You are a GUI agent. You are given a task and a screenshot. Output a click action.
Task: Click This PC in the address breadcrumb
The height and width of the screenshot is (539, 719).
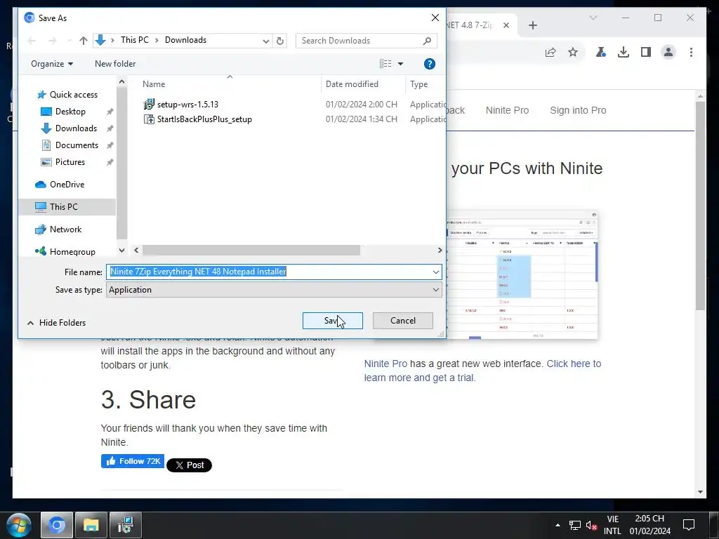[x=134, y=40]
